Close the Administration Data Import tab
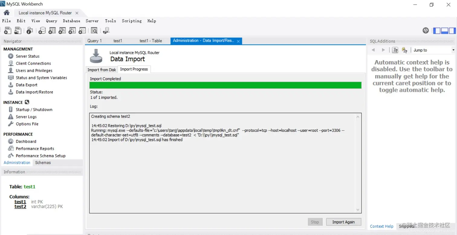The height and width of the screenshot is (235, 457). point(238,41)
